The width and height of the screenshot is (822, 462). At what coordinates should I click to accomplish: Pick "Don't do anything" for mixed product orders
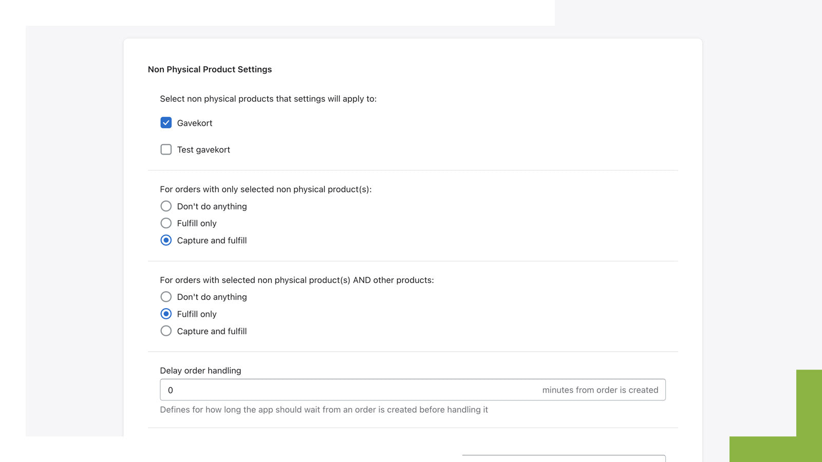pyautogui.click(x=166, y=297)
